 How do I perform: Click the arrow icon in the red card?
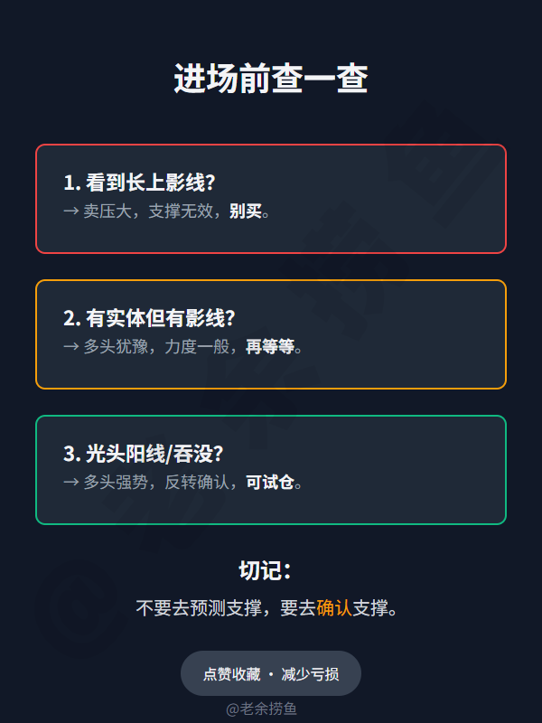click(71, 211)
